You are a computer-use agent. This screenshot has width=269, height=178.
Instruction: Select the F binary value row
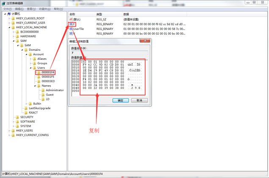coord(127,24)
